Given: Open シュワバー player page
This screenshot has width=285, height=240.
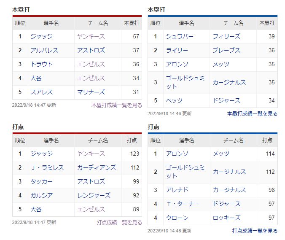Looking at the screenshot, I should pos(180,36).
